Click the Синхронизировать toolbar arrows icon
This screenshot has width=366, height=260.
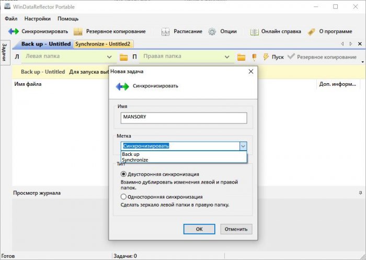[13, 31]
